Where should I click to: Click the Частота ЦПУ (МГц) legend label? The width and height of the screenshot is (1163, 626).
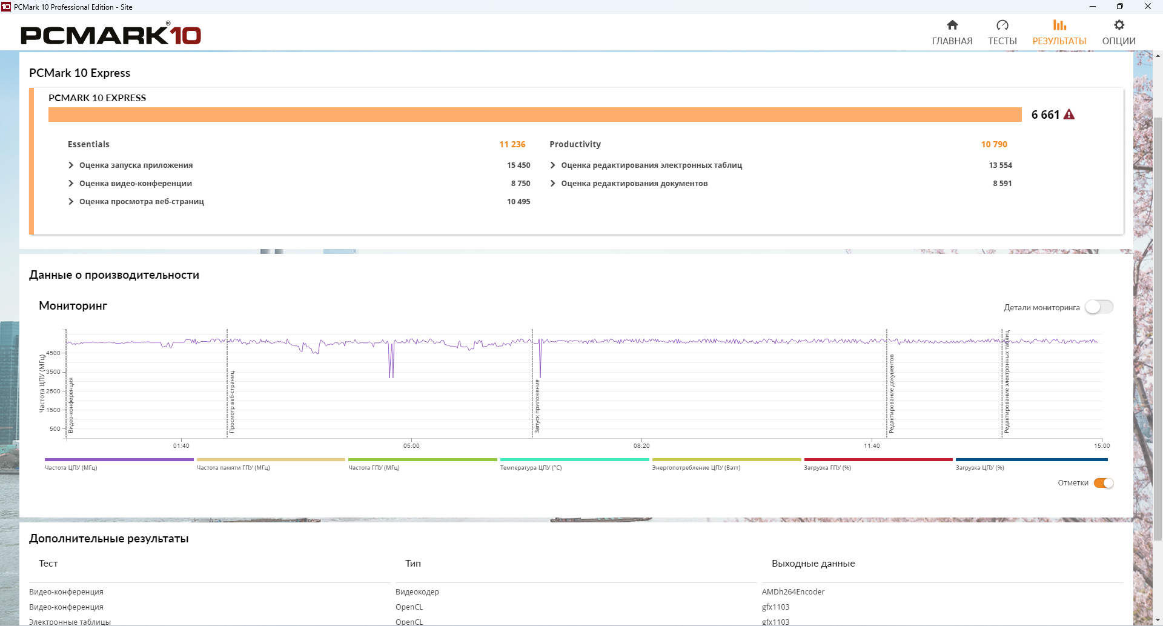(71, 468)
